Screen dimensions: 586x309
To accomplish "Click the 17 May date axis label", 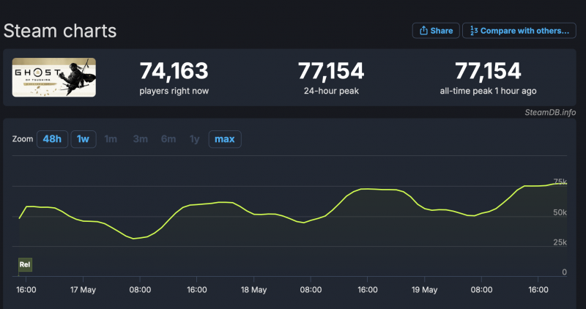I will pyautogui.click(x=84, y=290).
